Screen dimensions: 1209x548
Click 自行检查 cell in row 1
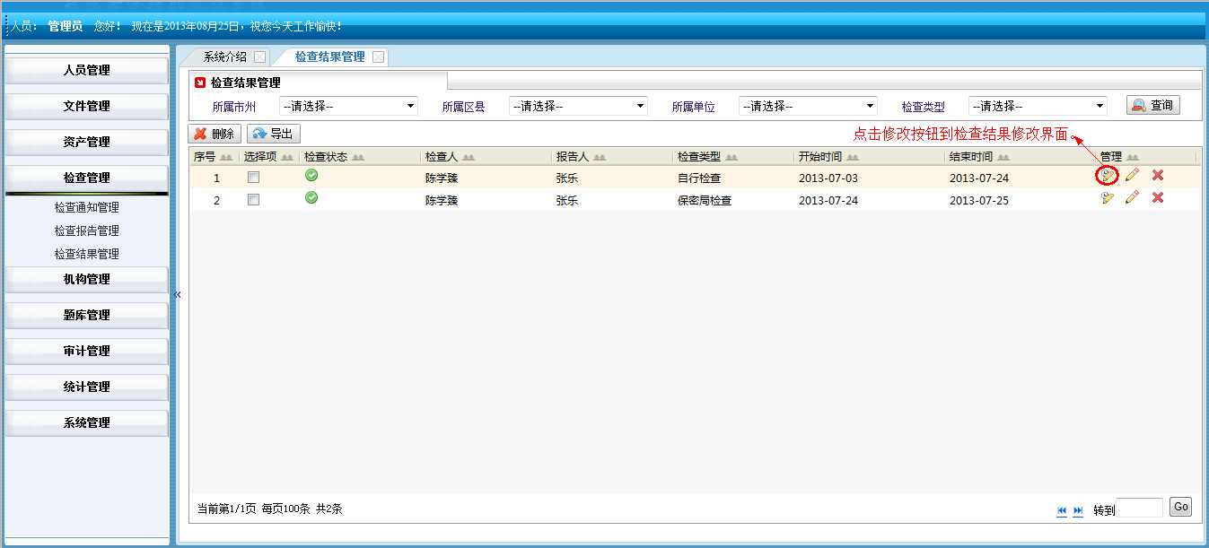tap(699, 178)
